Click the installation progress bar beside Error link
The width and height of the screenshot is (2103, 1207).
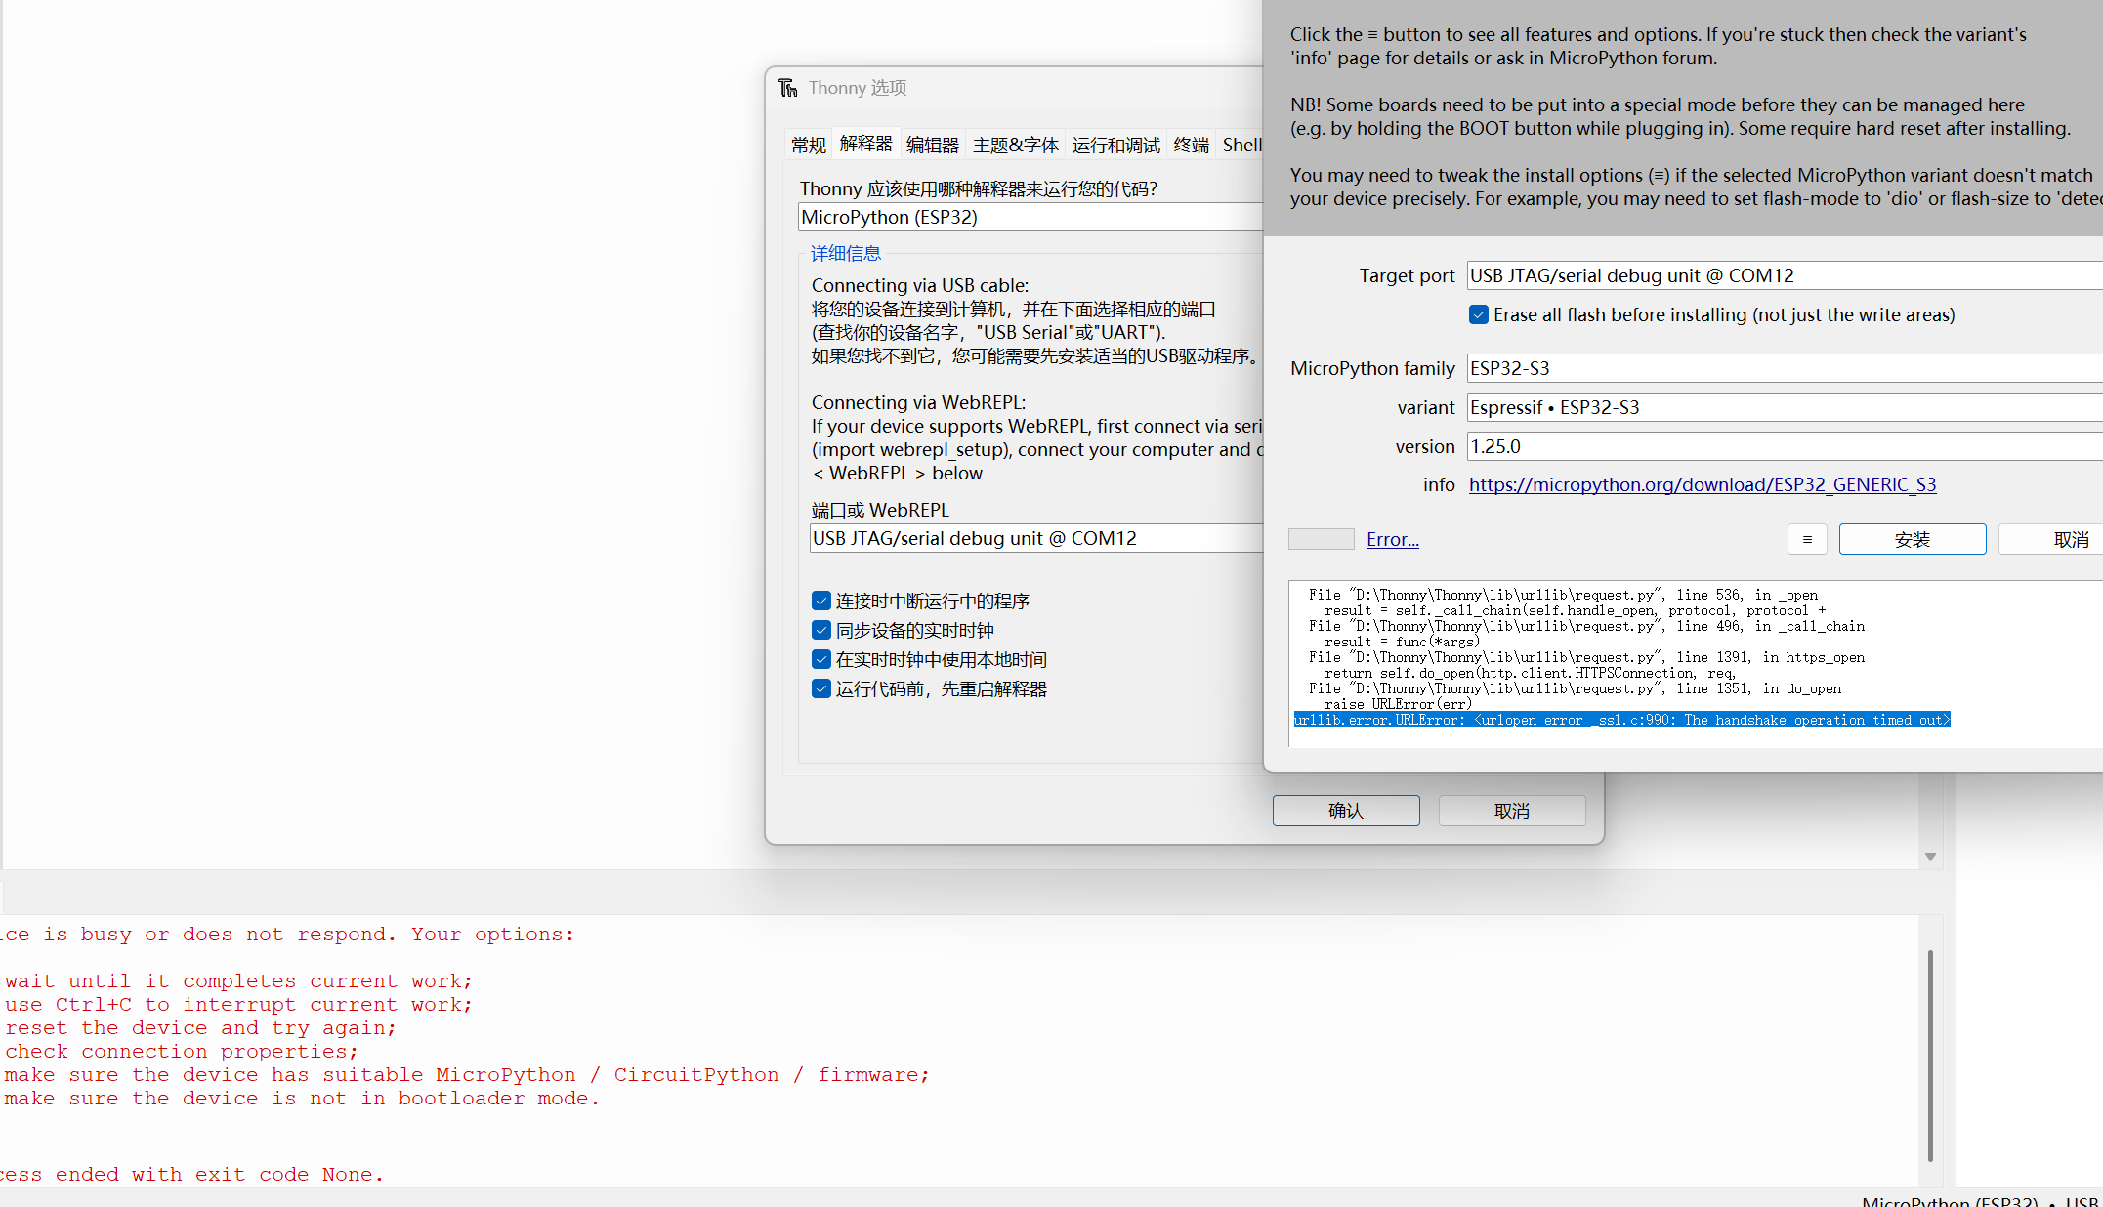pyautogui.click(x=1321, y=538)
